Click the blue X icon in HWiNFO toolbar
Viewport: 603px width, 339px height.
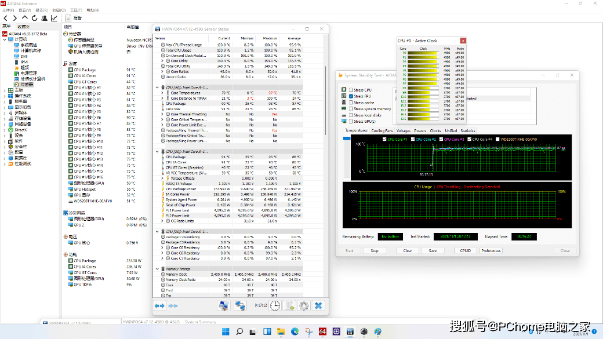(318, 305)
